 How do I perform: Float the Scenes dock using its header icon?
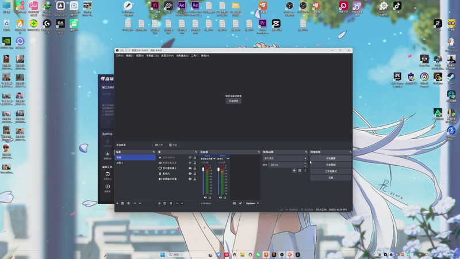(x=154, y=152)
